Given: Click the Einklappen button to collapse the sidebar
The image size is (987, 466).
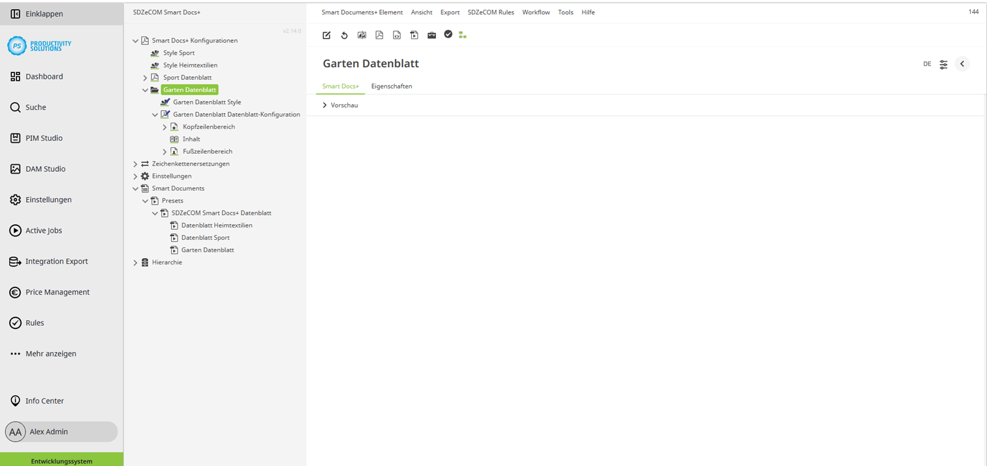Looking at the screenshot, I should 40,13.
